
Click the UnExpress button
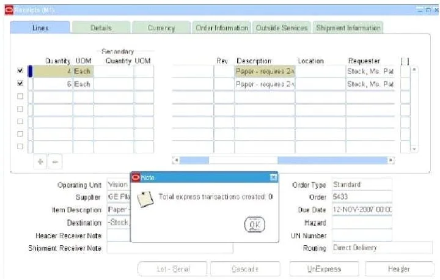[x=324, y=269]
